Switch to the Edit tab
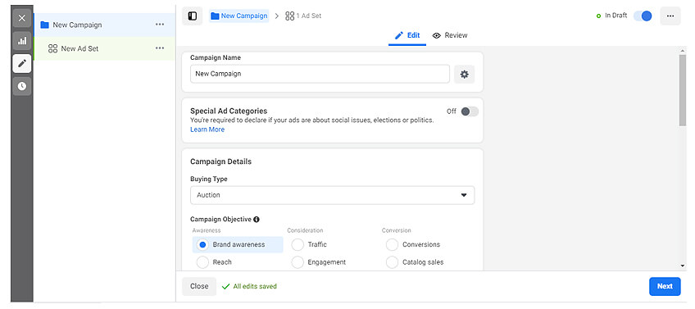695x309 pixels. click(x=407, y=35)
